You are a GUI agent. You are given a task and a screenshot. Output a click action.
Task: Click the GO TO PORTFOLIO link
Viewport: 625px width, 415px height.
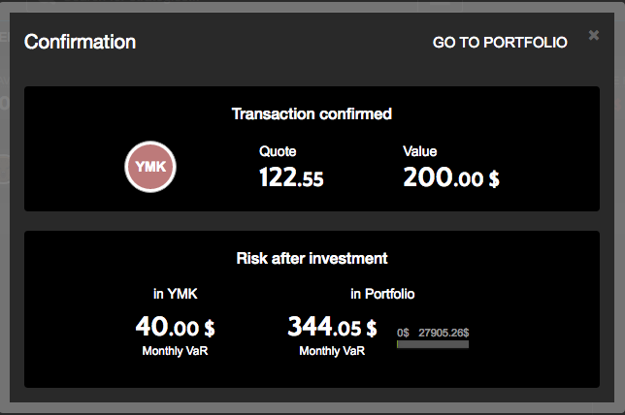click(500, 43)
